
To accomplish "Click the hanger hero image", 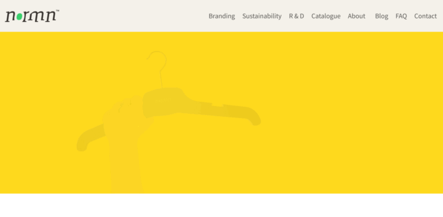I will pyautogui.click(x=221, y=113).
